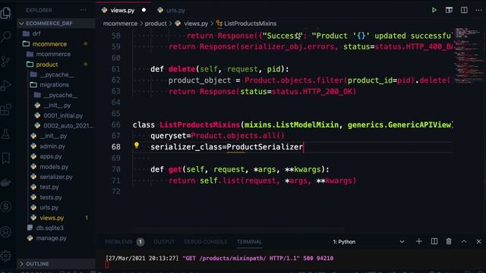Open the Extensions view
Viewport: 486px width, 273px height.
click(5, 109)
